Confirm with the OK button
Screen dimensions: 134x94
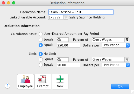click(x=120, y=86)
